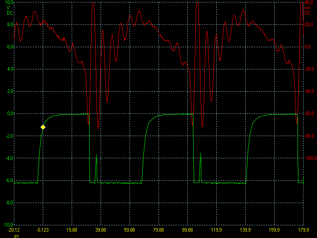Click the 79,88 time axis label

pyautogui.click(x=158, y=230)
